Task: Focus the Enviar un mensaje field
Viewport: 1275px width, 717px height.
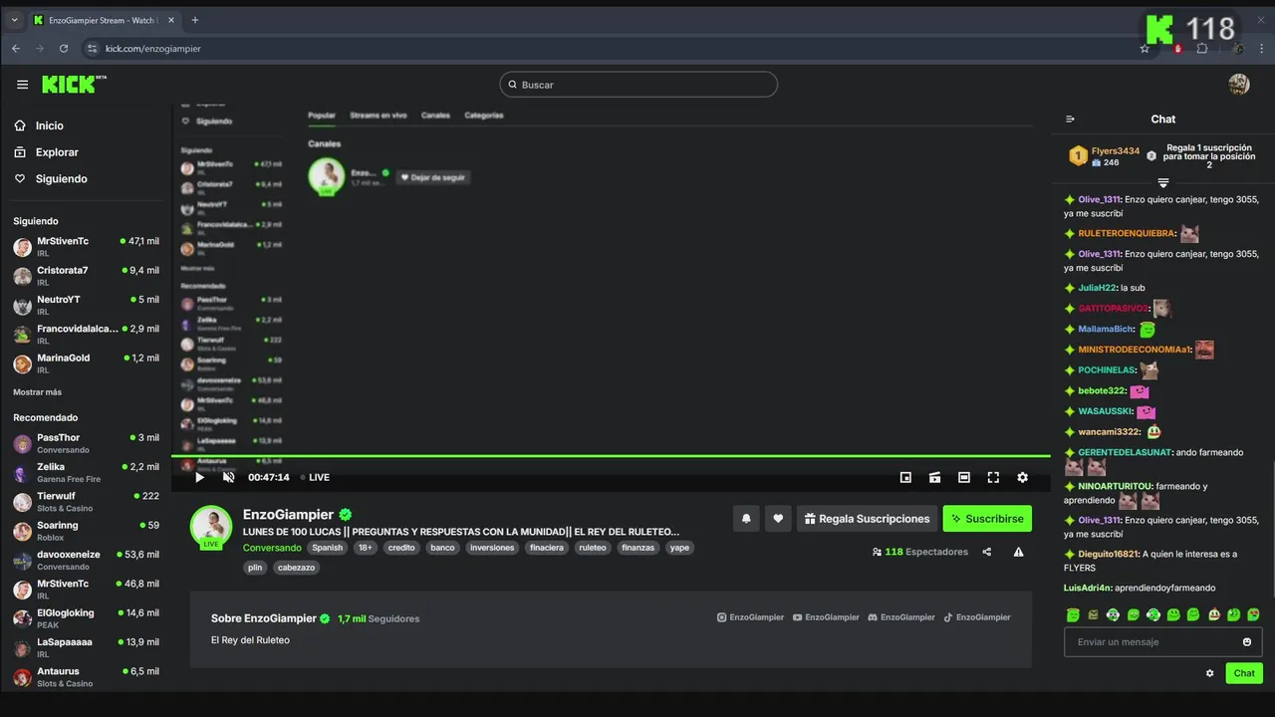Action: [x=1162, y=641]
